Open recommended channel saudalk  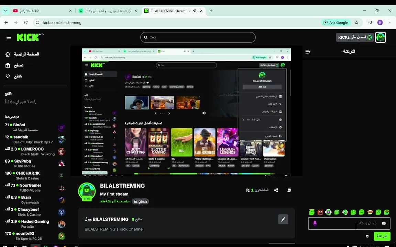[35, 139]
